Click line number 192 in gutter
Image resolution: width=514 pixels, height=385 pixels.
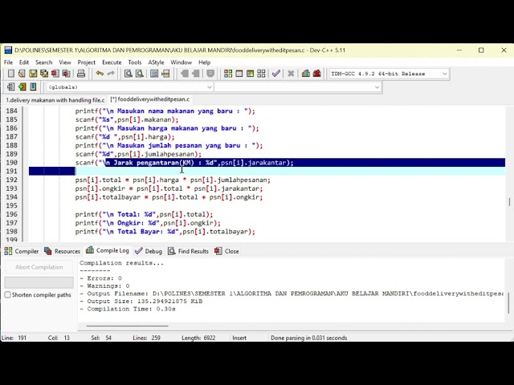coord(12,180)
